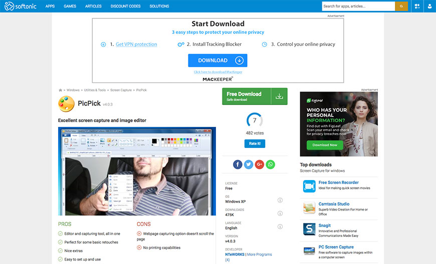Open the APPS menu

point(50,6)
